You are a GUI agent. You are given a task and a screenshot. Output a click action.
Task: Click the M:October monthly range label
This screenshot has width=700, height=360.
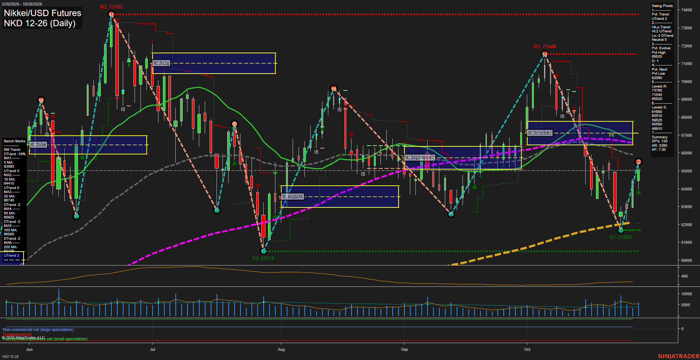[x=540, y=133]
